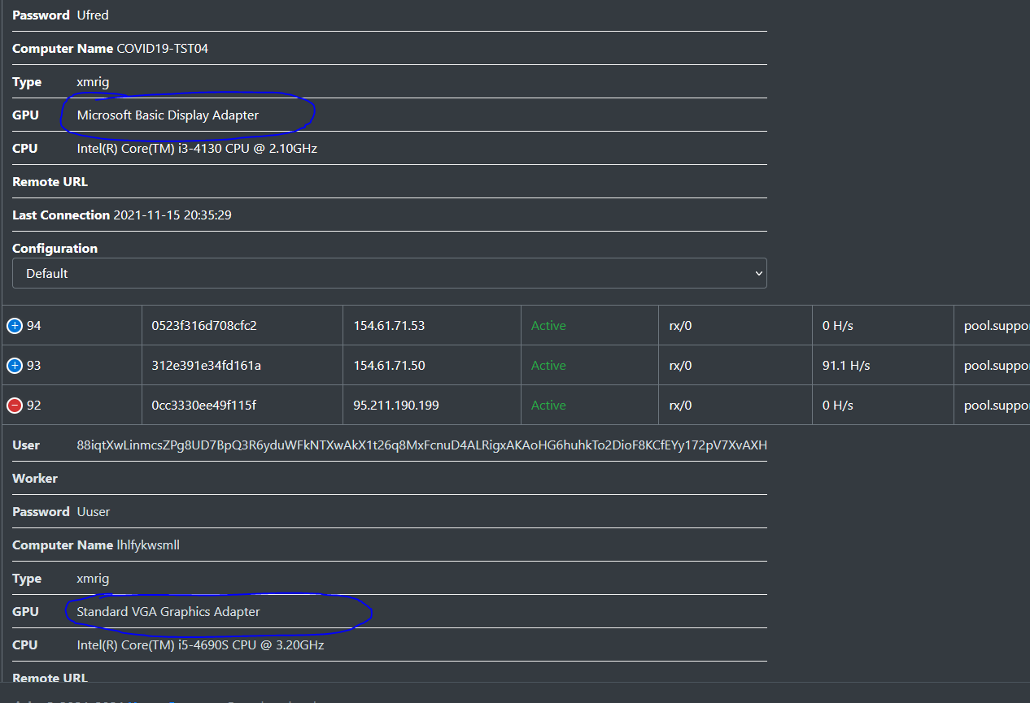The image size is (1030, 703).
Task: Click the Active status label for row 94
Action: (548, 325)
